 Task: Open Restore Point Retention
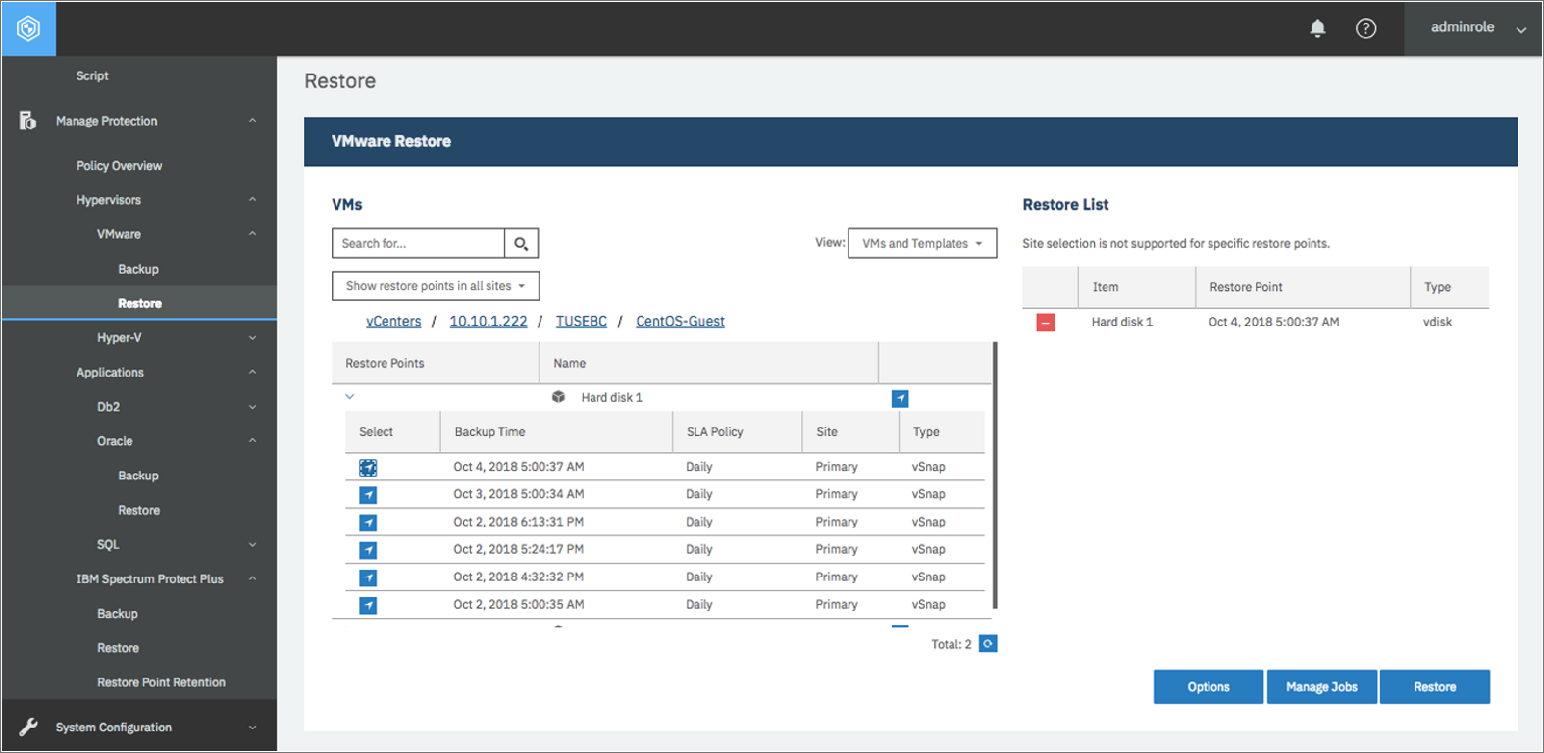(x=161, y=682)
